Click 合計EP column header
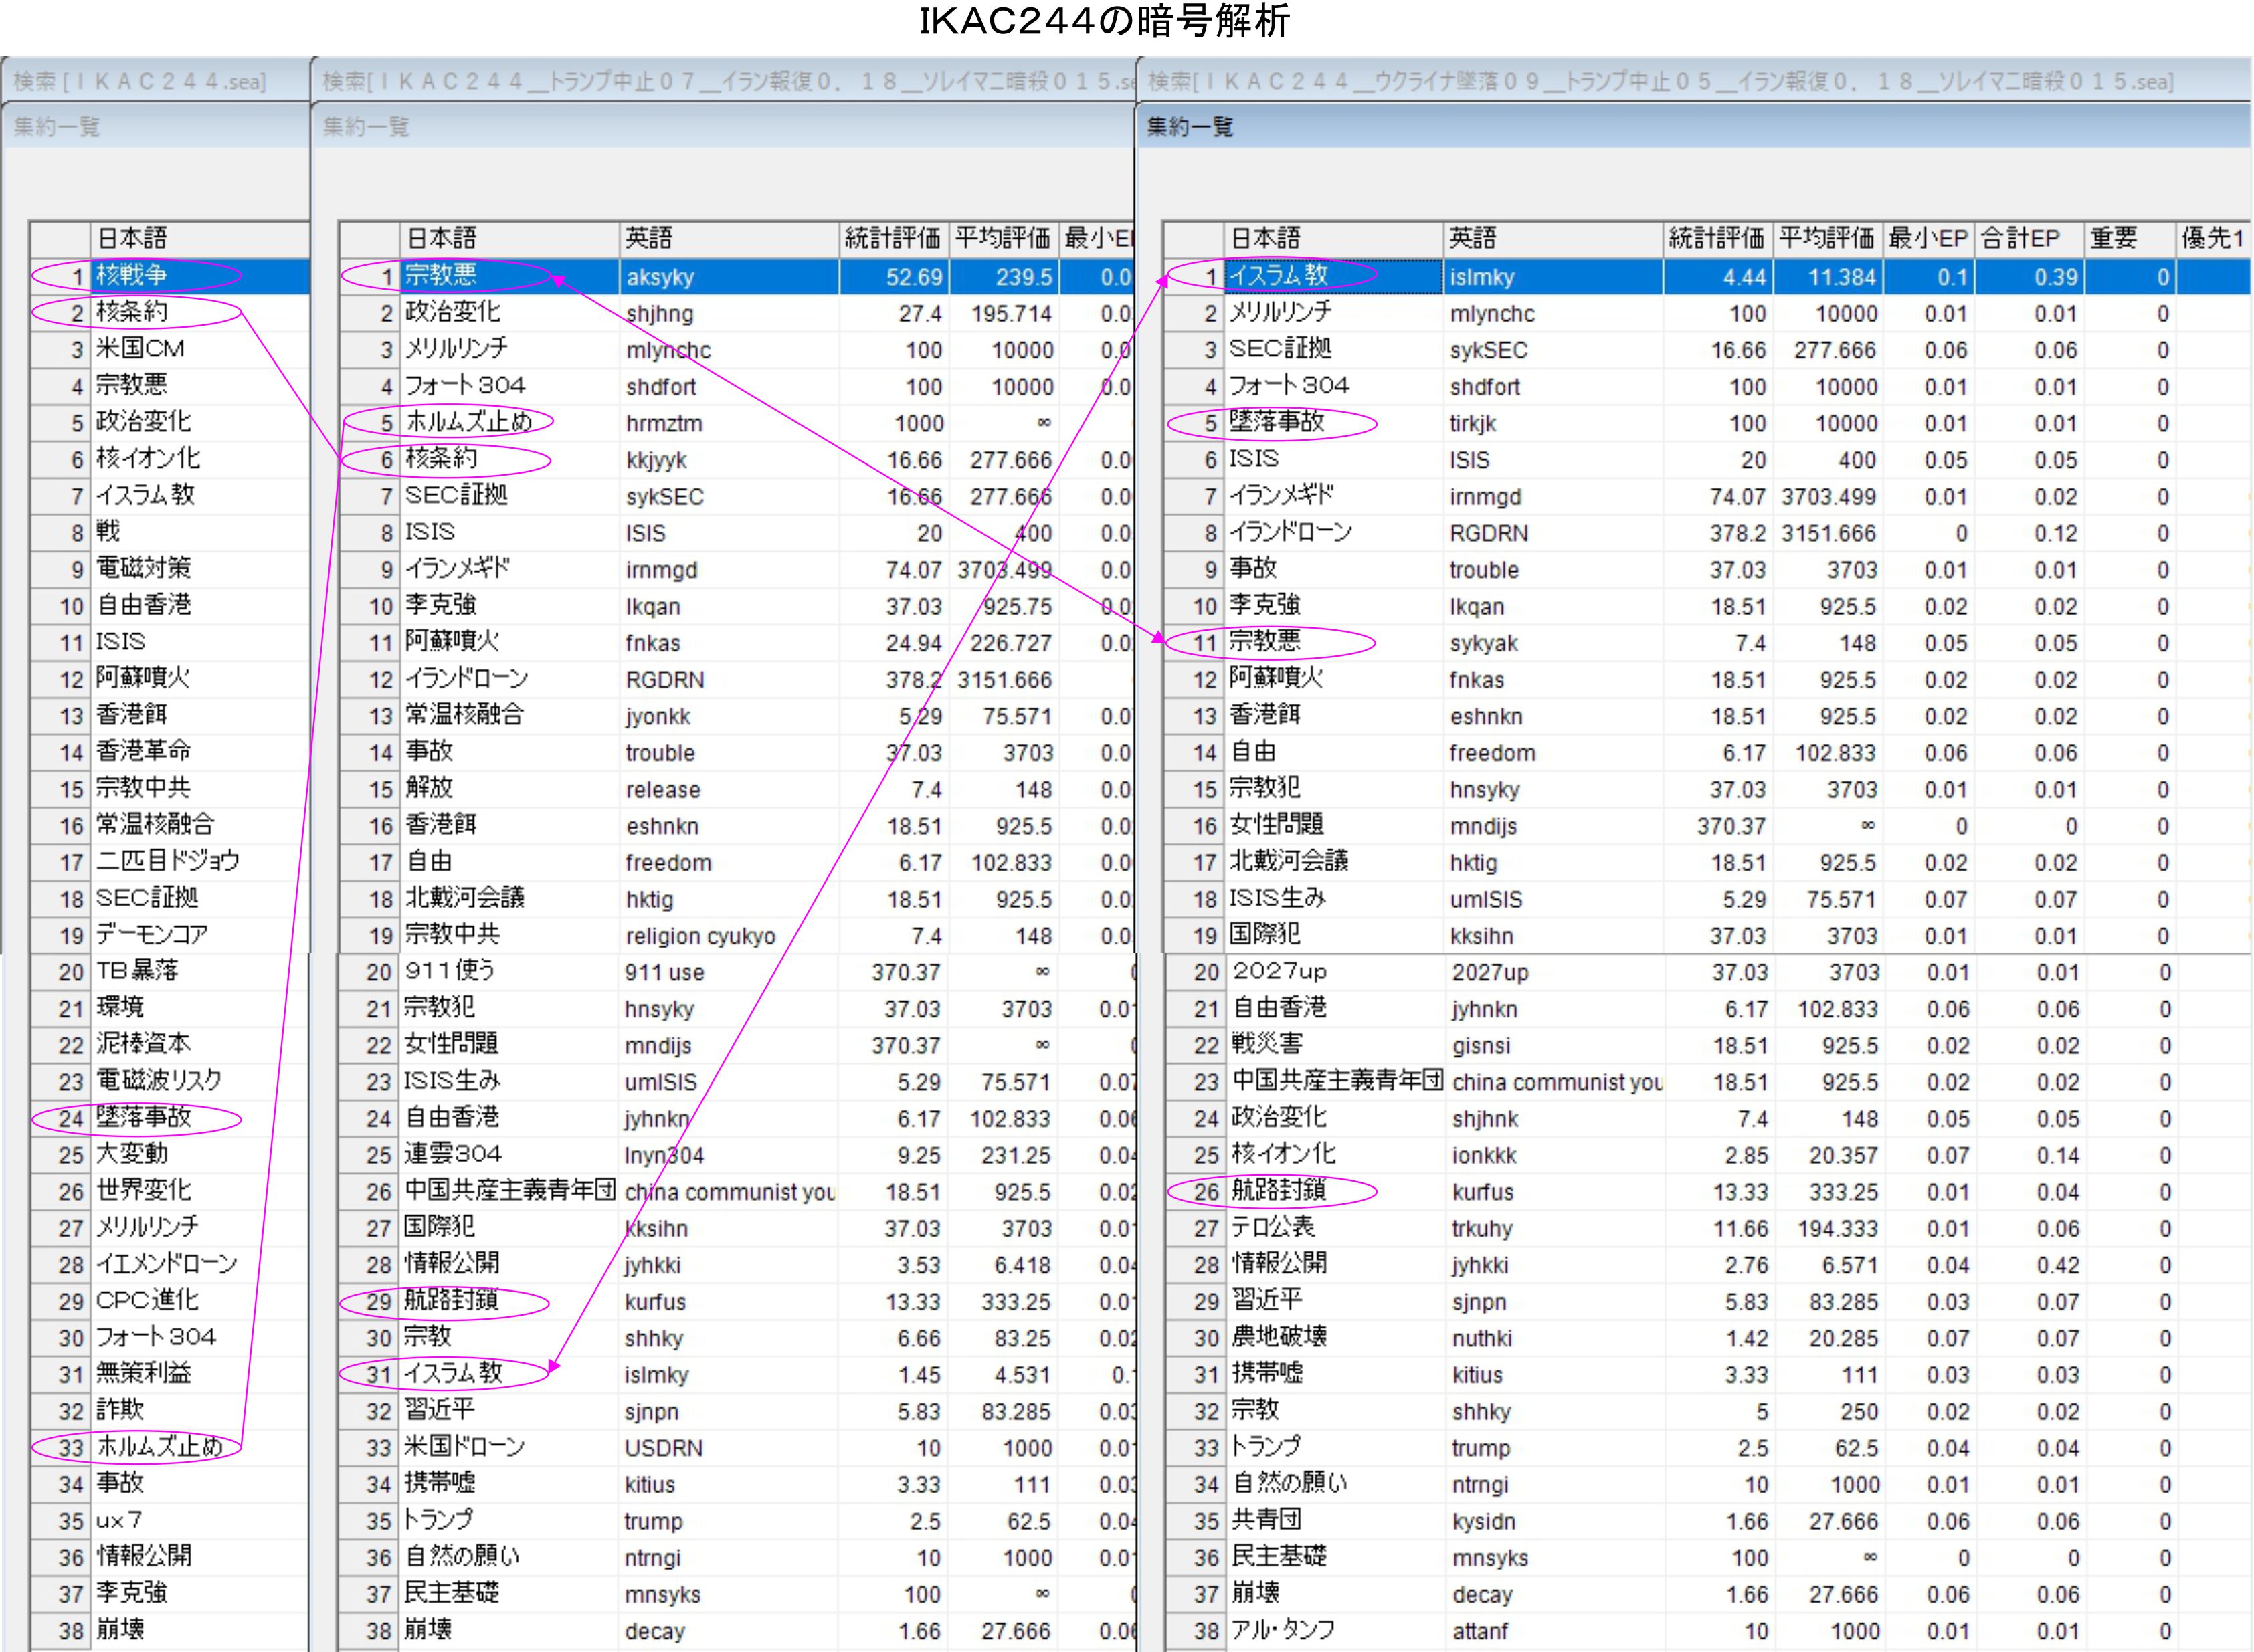The height and width of the screenshot is (1652, 2254). (2021, 238)
